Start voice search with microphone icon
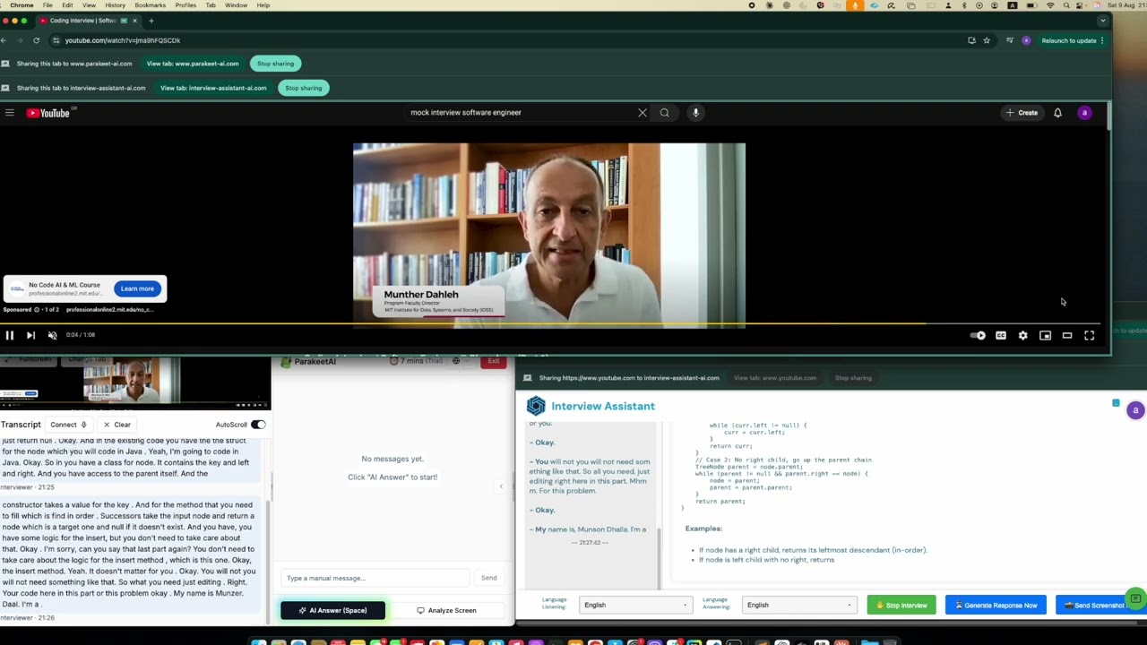This screenshot has width=1147, height=645. point(695,113)
